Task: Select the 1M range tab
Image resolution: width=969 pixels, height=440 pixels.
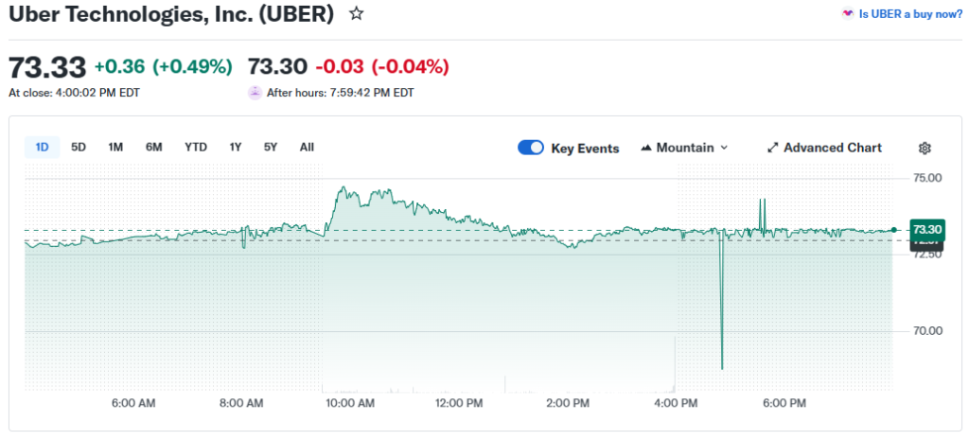Action: pos(115,147)
